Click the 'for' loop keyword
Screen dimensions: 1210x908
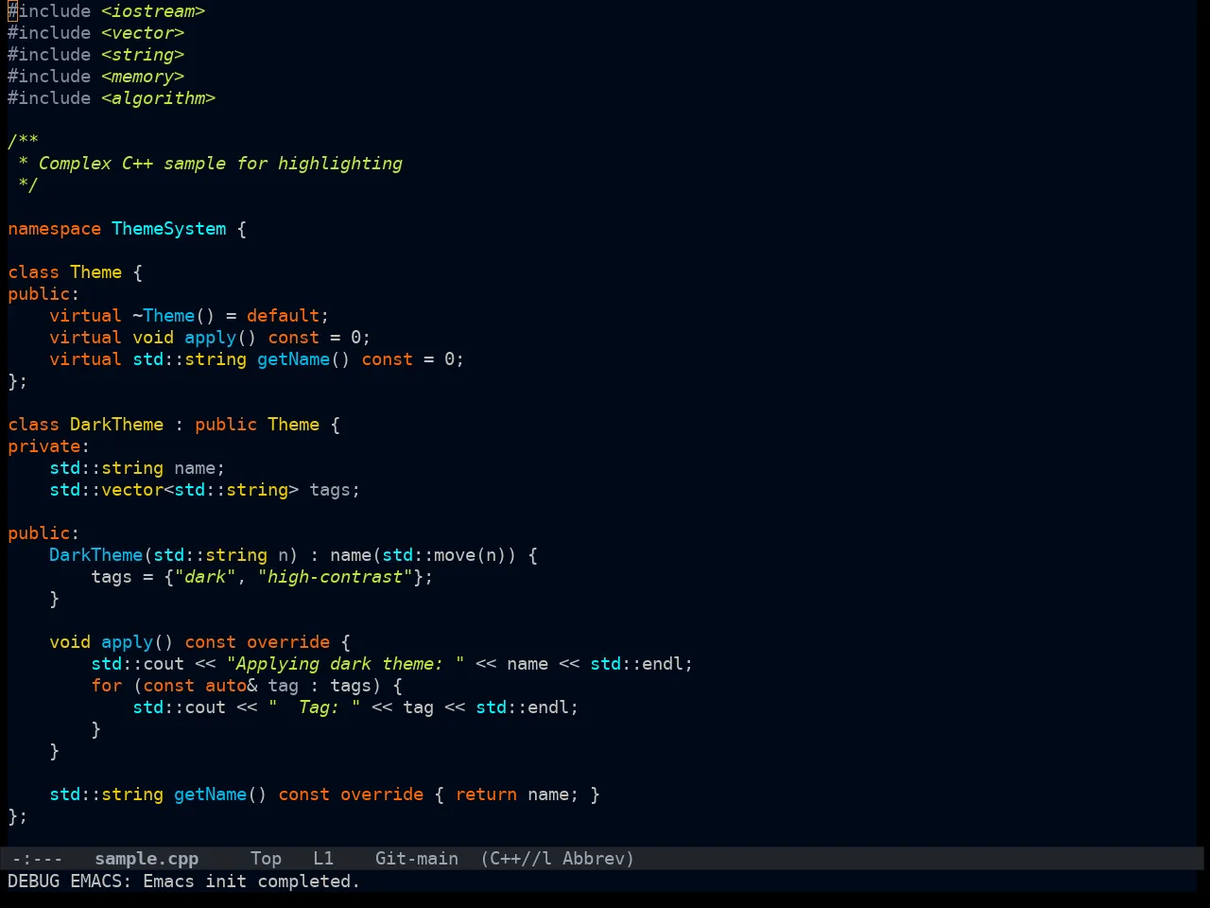coord(106,686)
